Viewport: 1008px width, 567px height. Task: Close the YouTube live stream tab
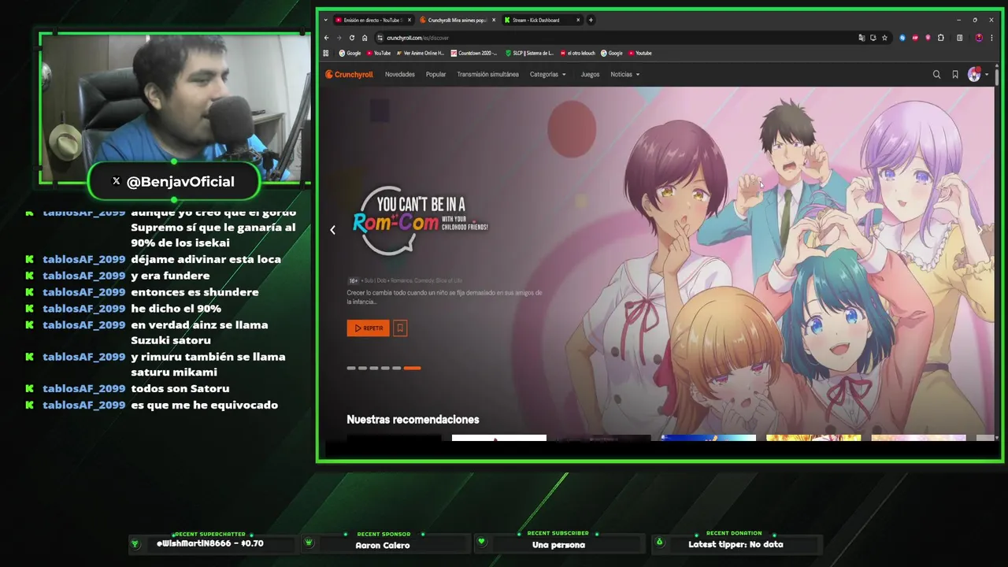[x=409, y=20]
